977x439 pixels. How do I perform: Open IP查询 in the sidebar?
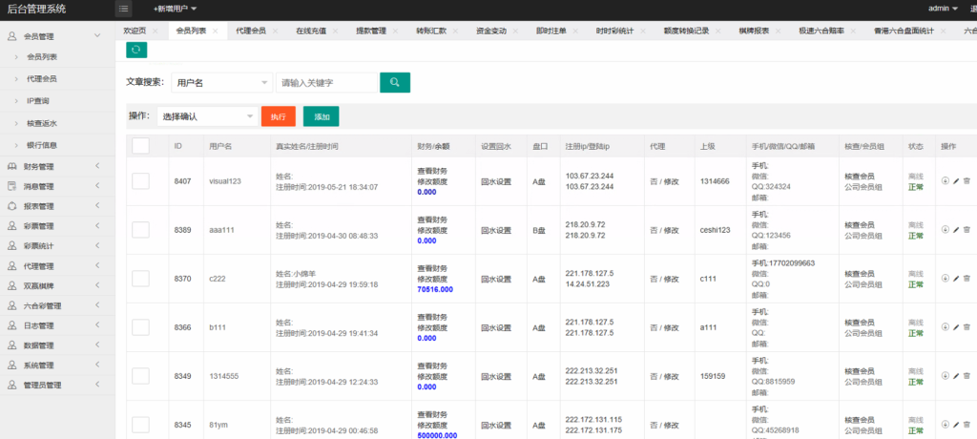[x=38, y=100]
